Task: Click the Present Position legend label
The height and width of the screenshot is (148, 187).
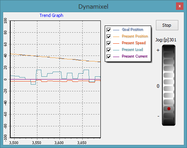Action: point(135,36)
